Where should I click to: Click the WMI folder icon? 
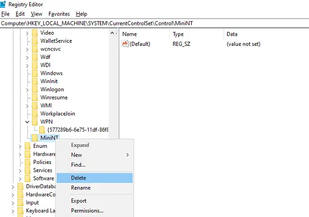click(35, 106)
